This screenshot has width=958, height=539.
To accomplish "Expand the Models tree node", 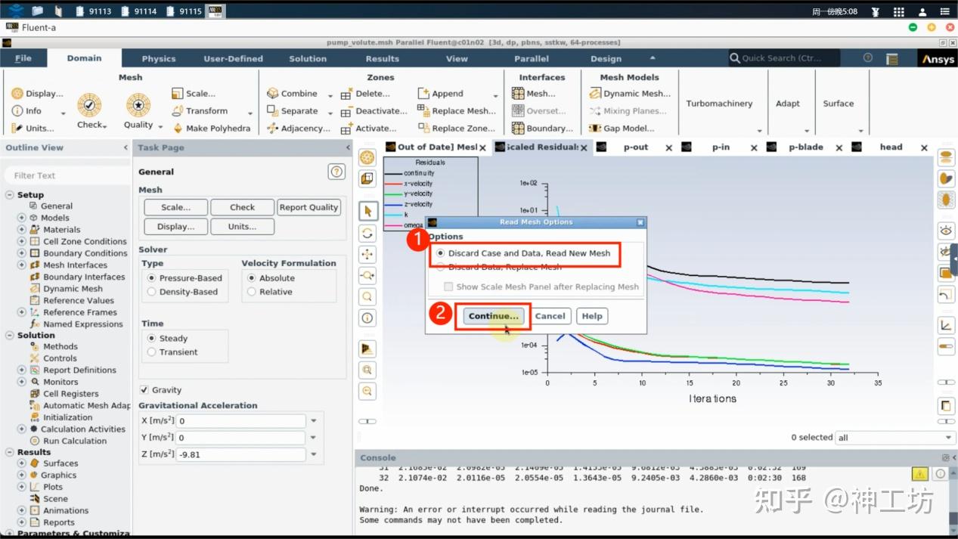I will 21,218.
